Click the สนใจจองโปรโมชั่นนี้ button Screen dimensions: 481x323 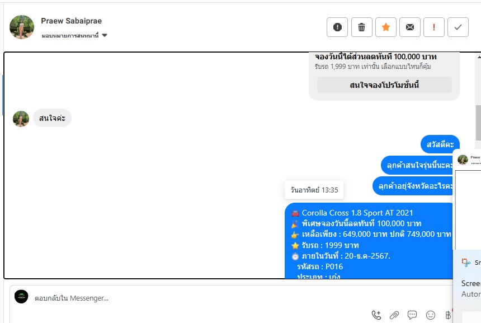coord(384,85)
